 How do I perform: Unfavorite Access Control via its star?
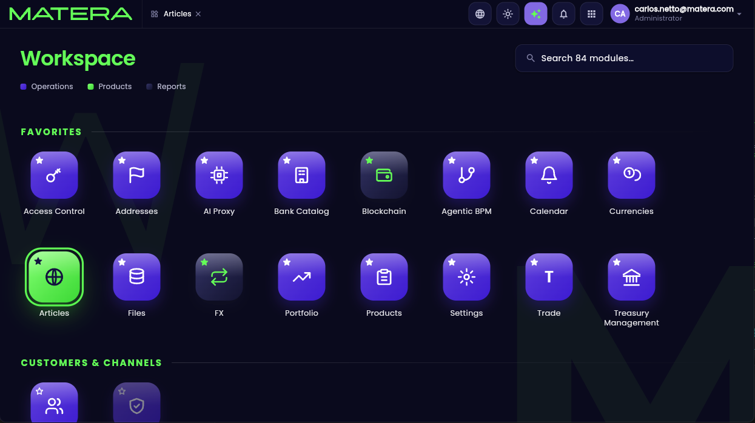tap(39, 161)
